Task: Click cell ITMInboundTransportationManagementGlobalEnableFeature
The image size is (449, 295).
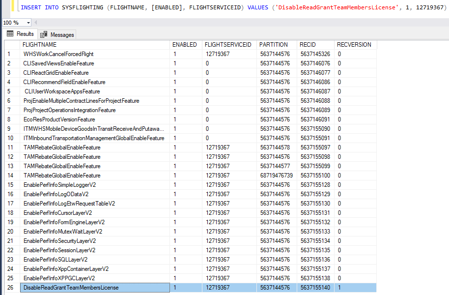Action: coord(94,138)
